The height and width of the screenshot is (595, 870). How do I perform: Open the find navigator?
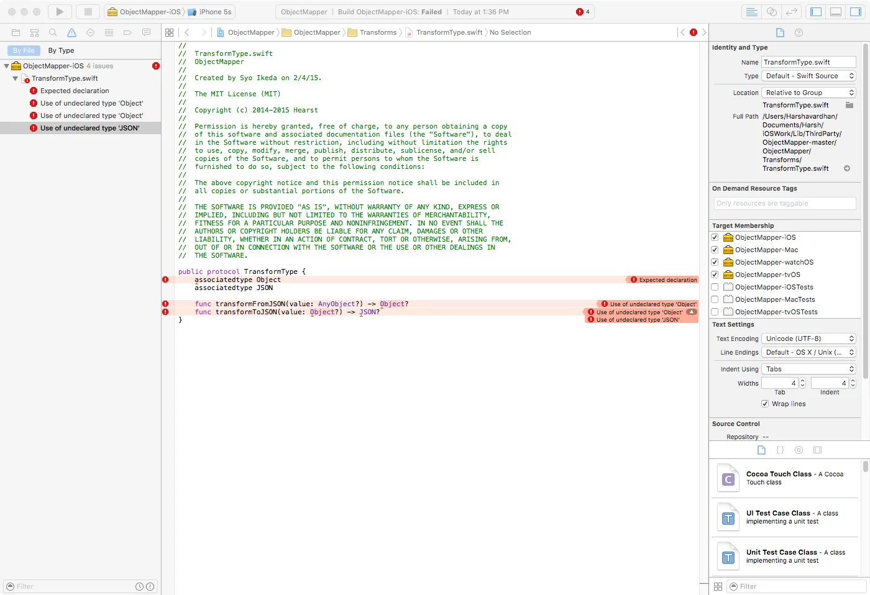coord(53,32)
